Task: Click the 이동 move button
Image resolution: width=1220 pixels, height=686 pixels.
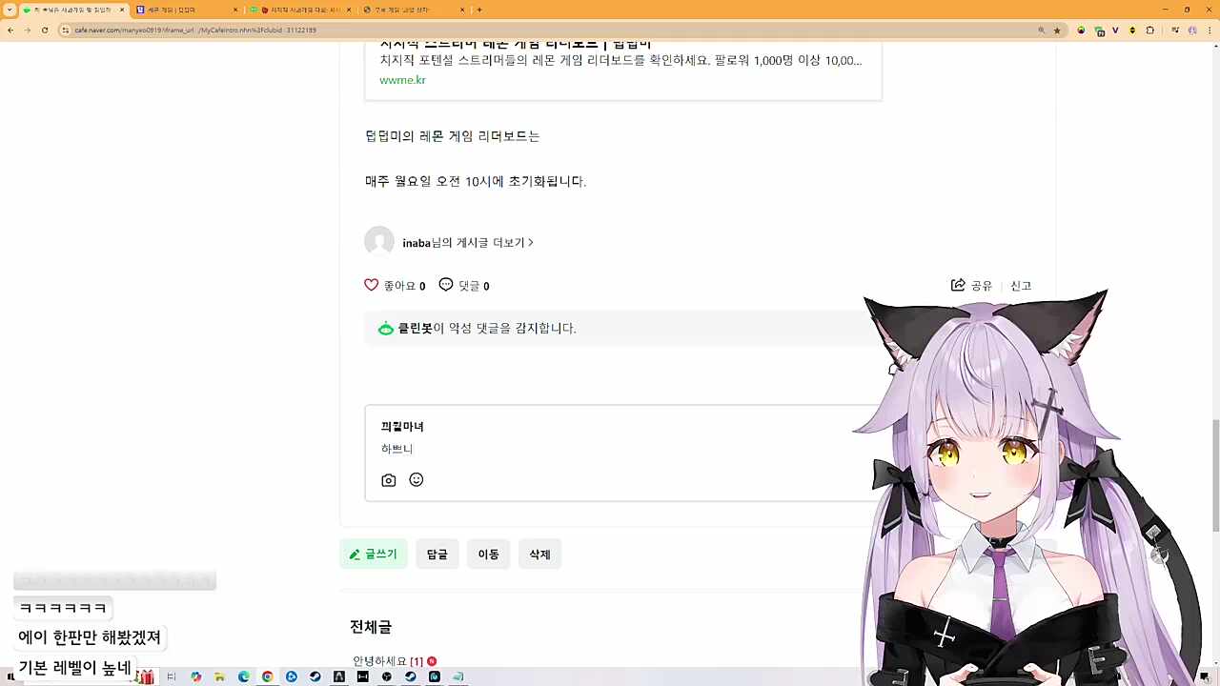Action: click(489, 555)
